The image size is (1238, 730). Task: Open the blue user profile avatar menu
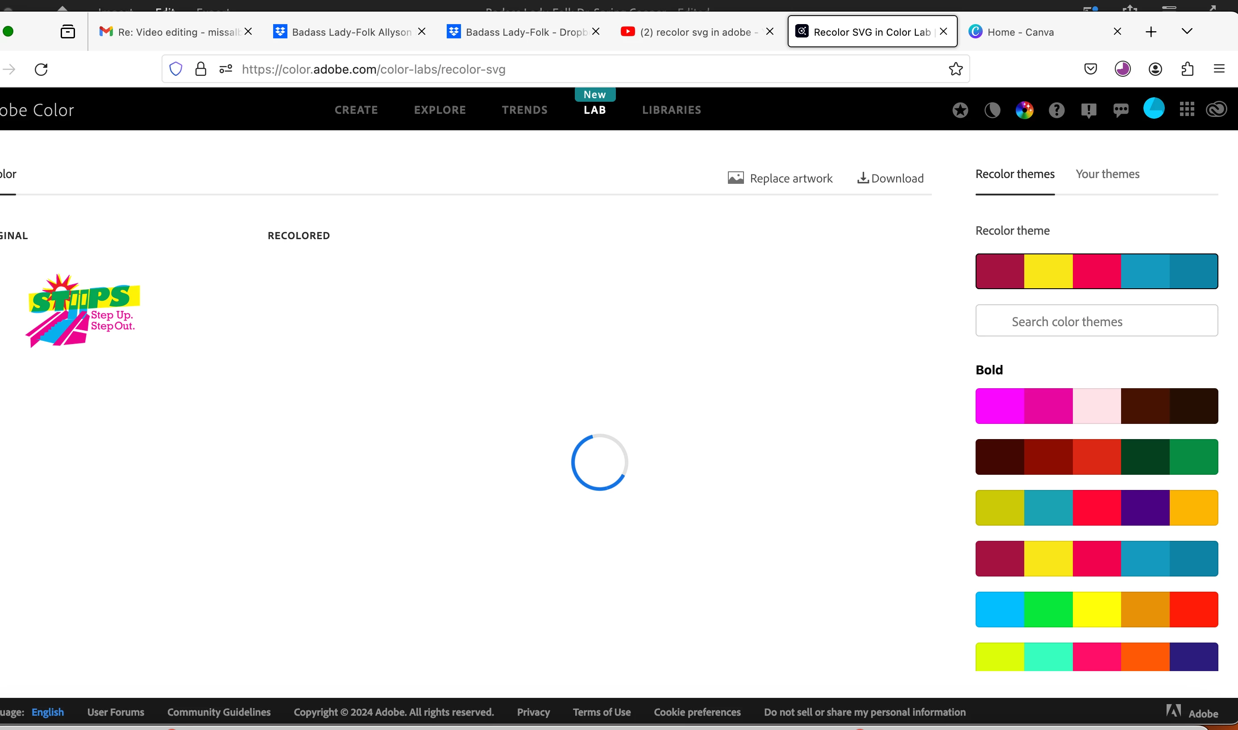pos(1153,109)
